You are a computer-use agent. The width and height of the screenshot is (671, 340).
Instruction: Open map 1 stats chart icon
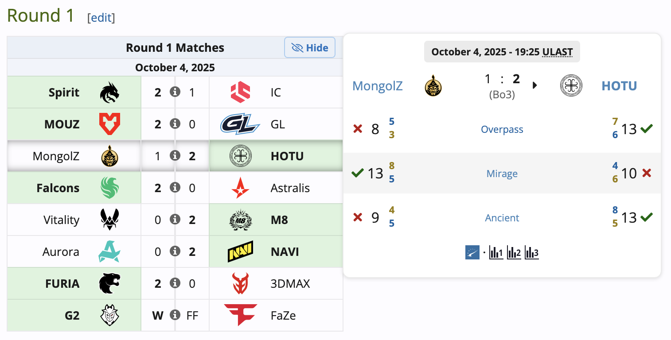496,253
